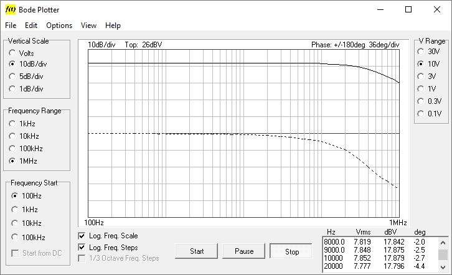Set Frequency Start to 1kHz

click(14, 209)
